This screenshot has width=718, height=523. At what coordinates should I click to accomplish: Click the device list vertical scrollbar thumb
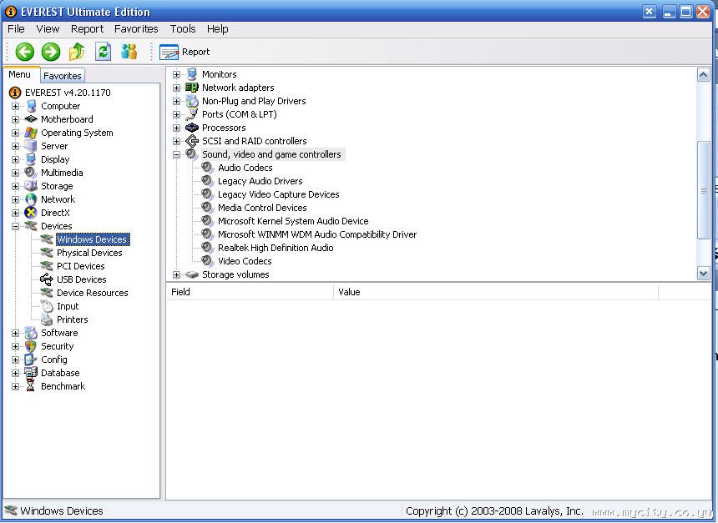click(703, 190)
